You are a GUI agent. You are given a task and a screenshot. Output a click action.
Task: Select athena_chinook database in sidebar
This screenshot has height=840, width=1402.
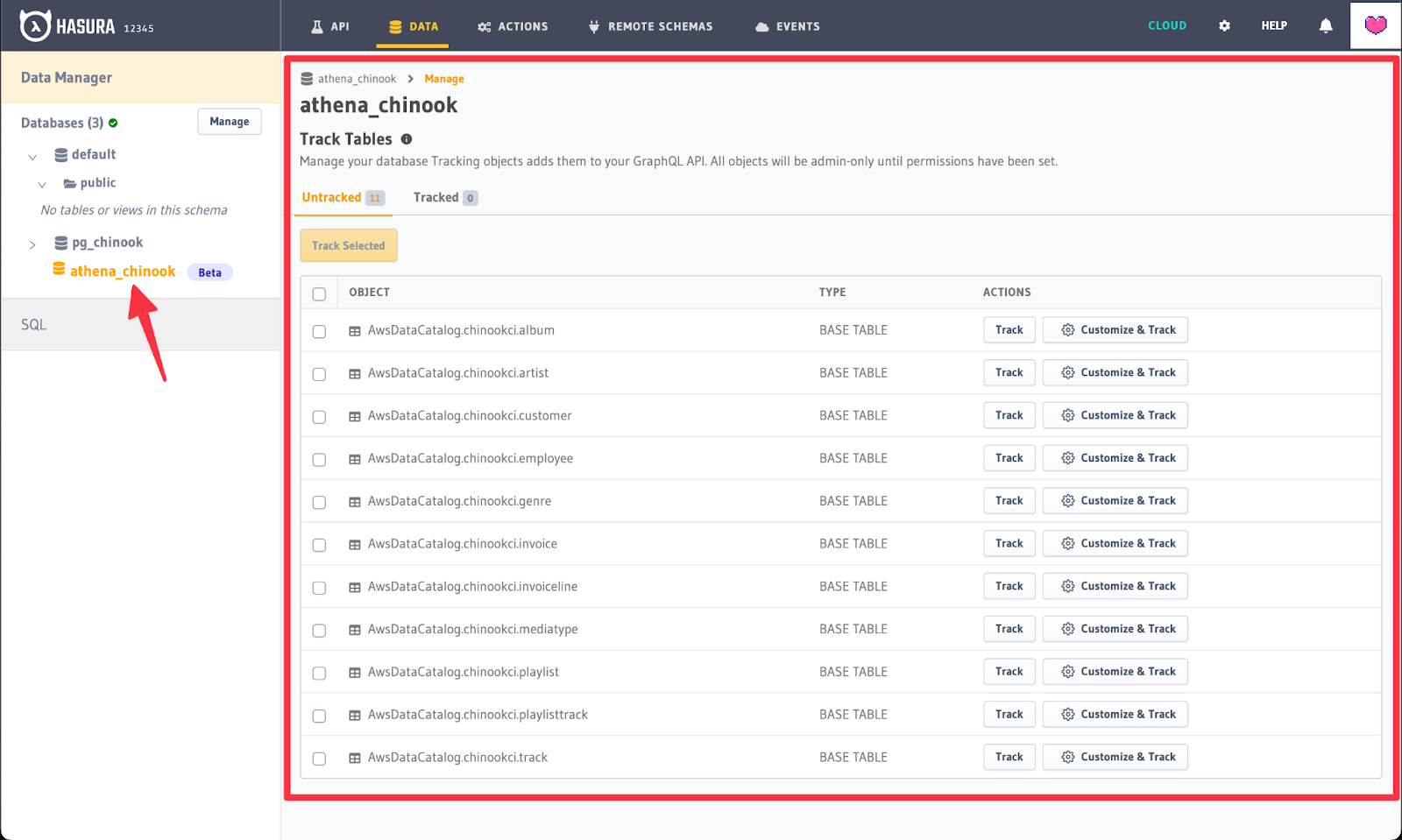click(x=123, y=272)
